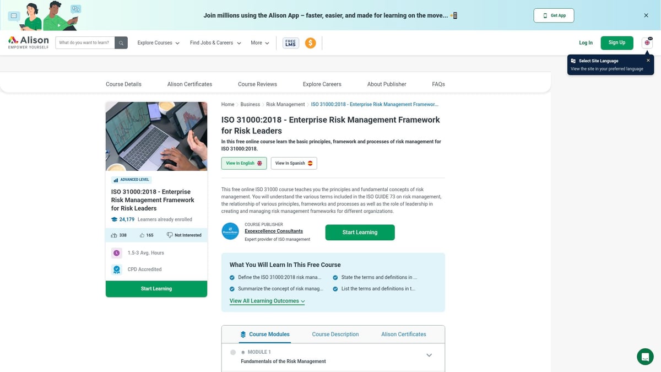Click the Sign Up button

616,42
